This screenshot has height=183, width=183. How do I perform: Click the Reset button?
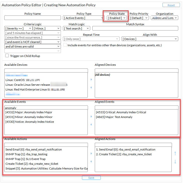coord(171,5)
